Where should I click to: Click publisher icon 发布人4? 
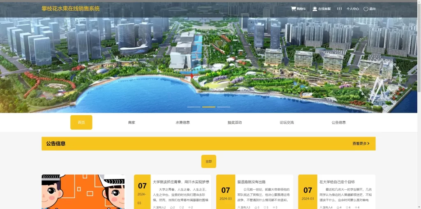pos(321,207)
